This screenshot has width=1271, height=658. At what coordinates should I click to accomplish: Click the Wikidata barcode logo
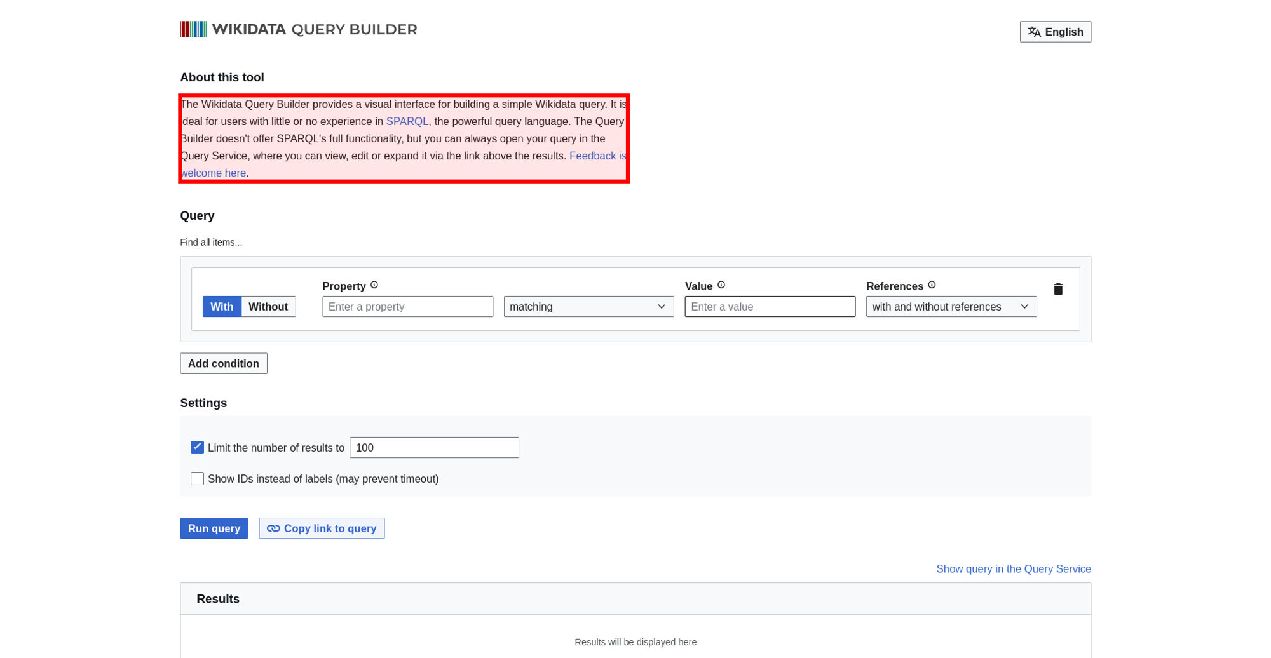193,29
